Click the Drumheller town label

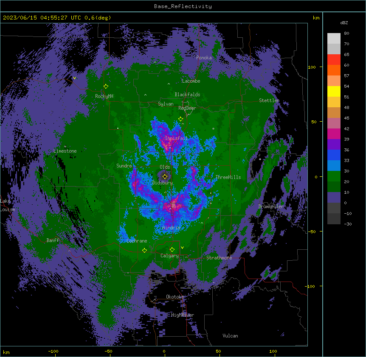tap(271, 206)
